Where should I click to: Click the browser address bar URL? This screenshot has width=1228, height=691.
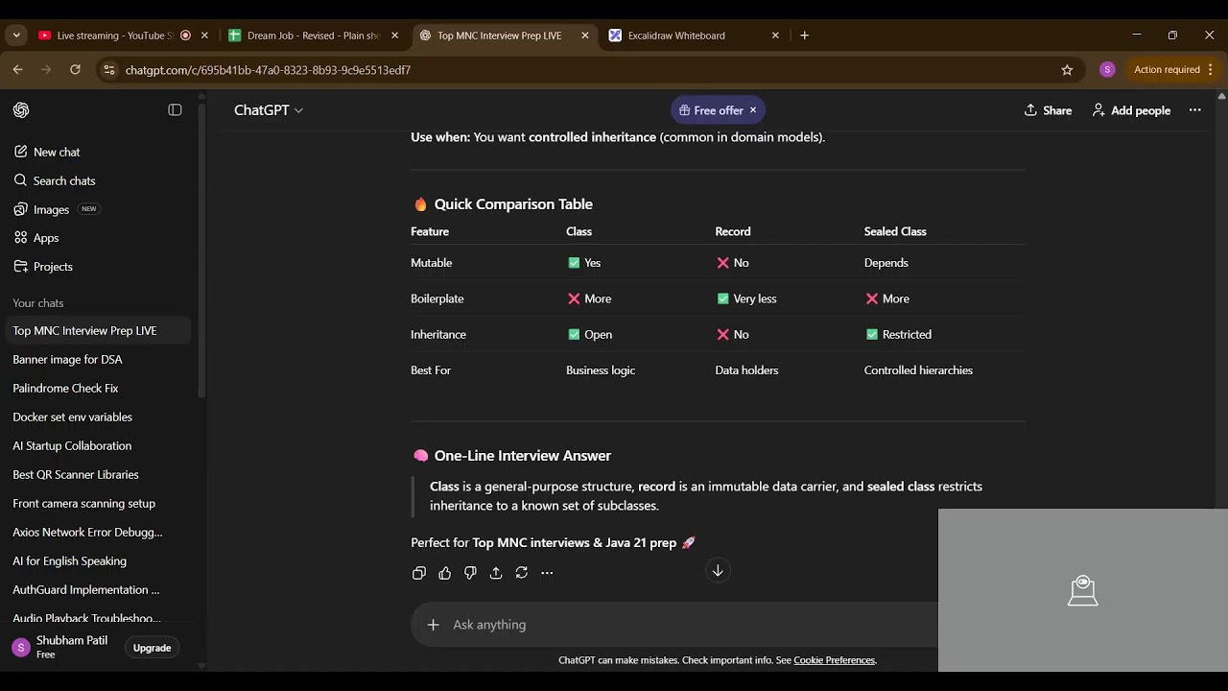(268, 70)
